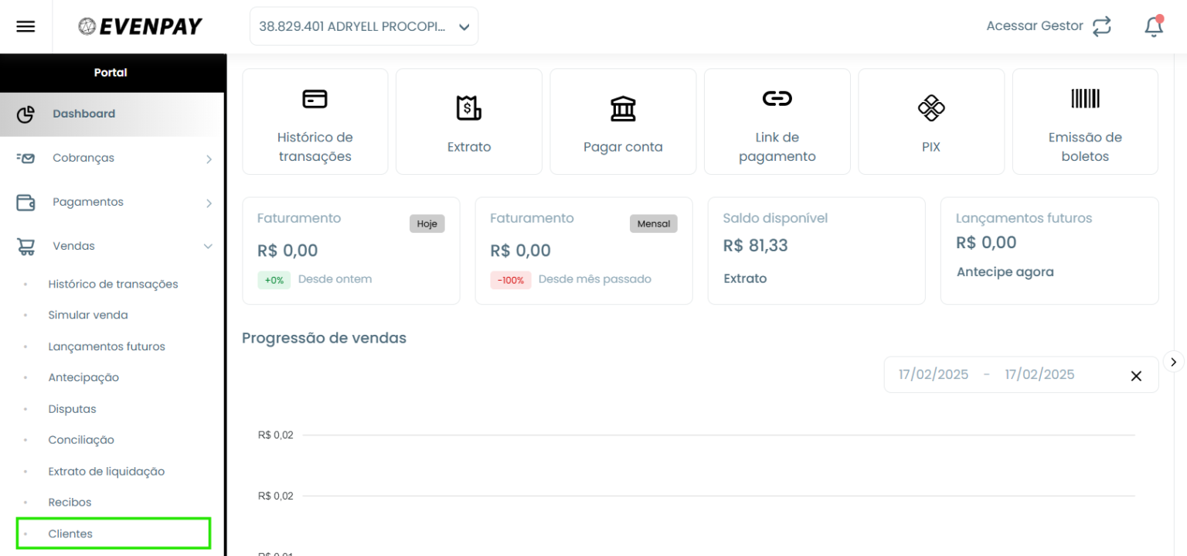Image resolution: width=1187 pixels, height=556 pixels.
Task: Select Dashboard in the sidebar
Action: point(112,114)
